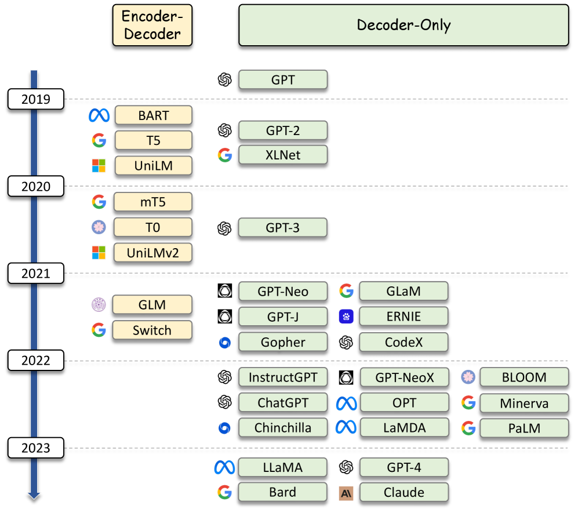The image size is (578, 509).
Task: Click the EleutherAI logo beside GPT-J
Action: click(225, 316)
